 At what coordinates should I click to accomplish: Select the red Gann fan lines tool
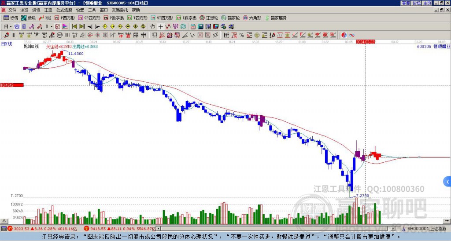(x=162, y=35)
